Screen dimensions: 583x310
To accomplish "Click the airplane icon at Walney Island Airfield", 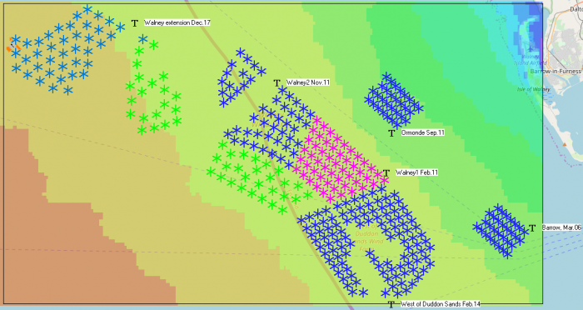I will point(530,49).
